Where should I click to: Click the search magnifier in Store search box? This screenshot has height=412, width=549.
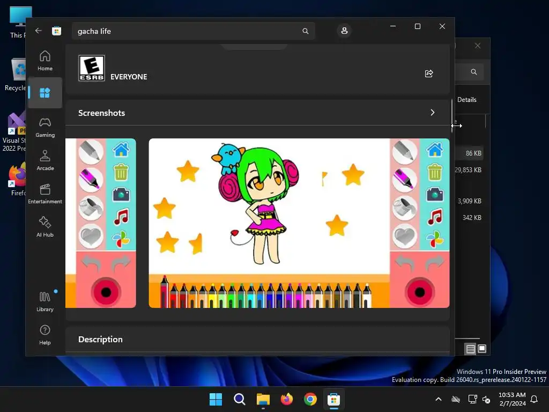point(305,31)
